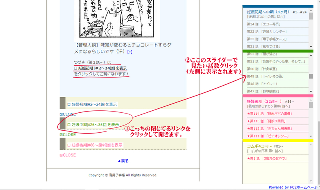320x190 pixels.
Task: Open 第23話「妊婦カレンダー」
Action: pos(267,32)
